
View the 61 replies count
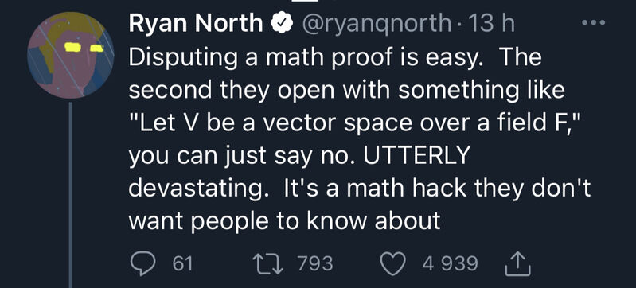point(182,263)
